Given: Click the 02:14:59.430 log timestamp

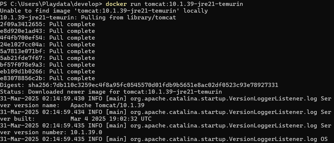Looking at the screenshot, I should click(x=63, y=99).
